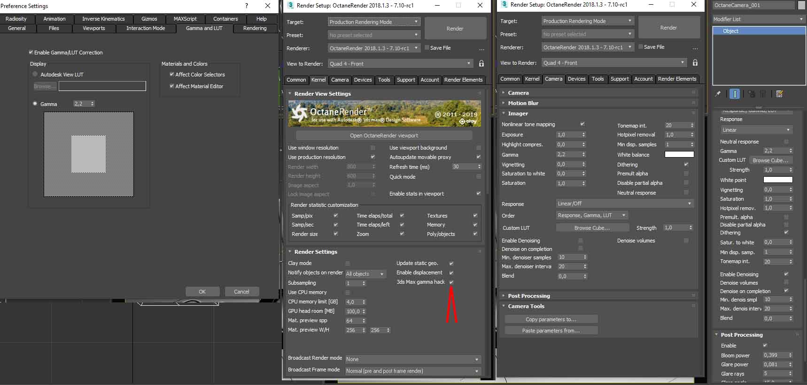807x385 pixels.
Task: Click Save File ellipsis icon in Kernel-tab Render Setup
Action: coord(481,49)
